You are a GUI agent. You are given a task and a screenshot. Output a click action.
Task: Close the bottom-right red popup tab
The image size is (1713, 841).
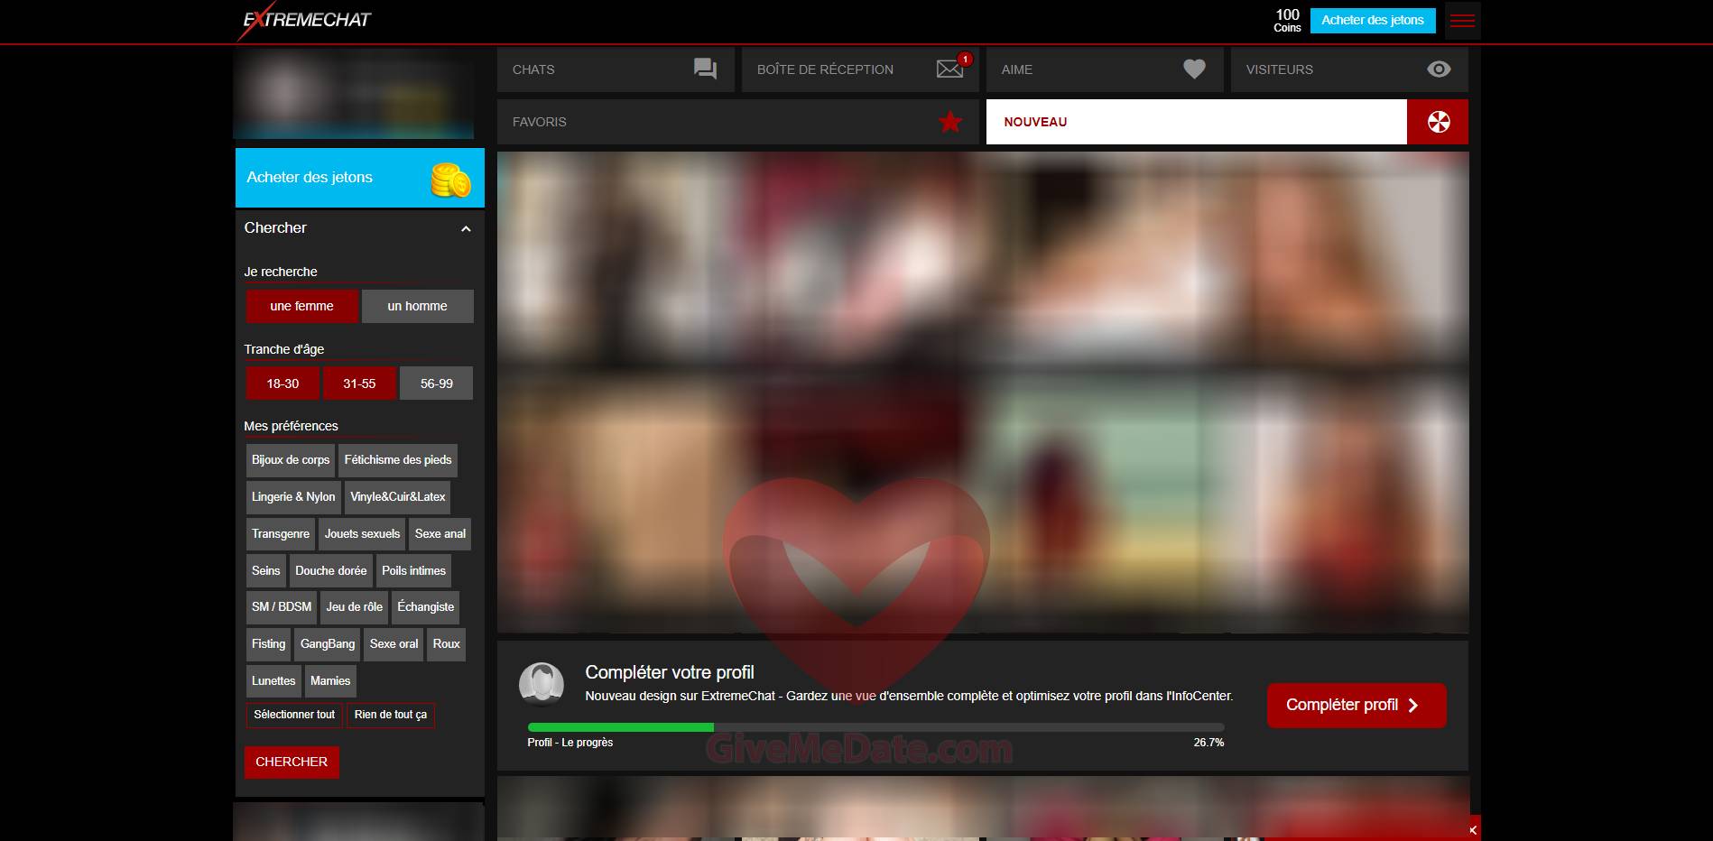(1472, 829)
